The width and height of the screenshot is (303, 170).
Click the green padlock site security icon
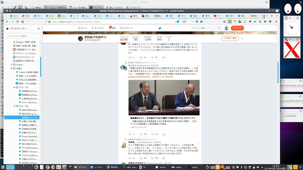(x=49, y=22)
